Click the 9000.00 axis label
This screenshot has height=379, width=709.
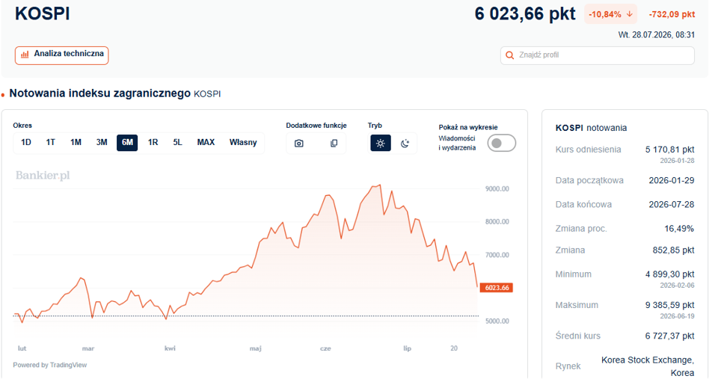click(x=497, y=189)
